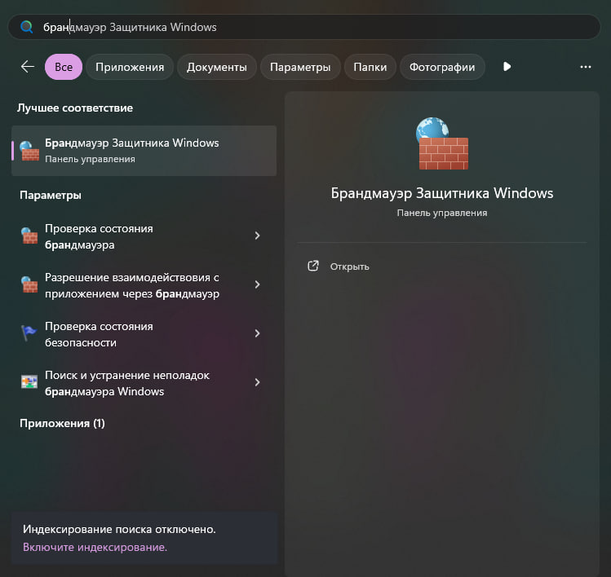Viewport: 611px width, 577px height.
Task: Switch to the Фотографии filter
Action: click(442, 67)
